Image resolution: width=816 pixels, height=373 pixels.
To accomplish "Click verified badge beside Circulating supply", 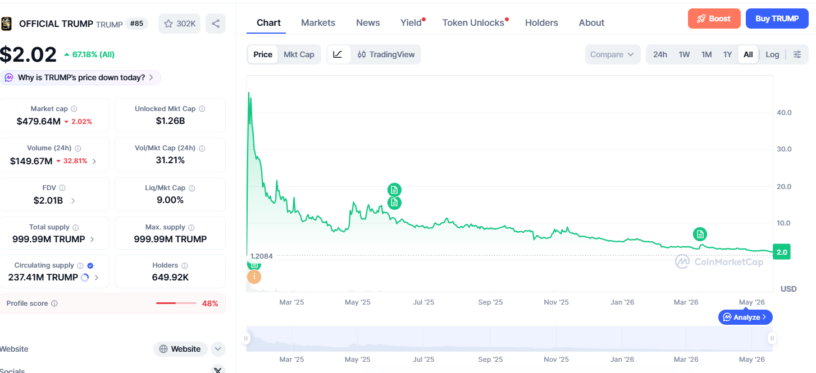I will click(90, 266).
